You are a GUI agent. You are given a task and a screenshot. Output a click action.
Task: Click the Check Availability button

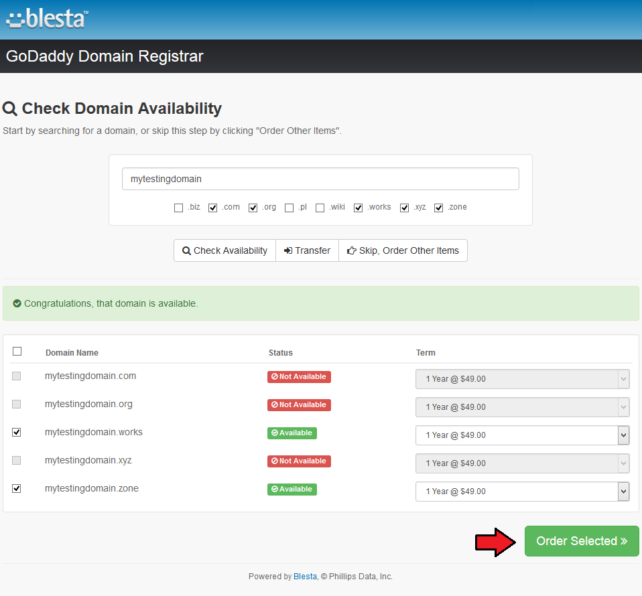[224, 250]
